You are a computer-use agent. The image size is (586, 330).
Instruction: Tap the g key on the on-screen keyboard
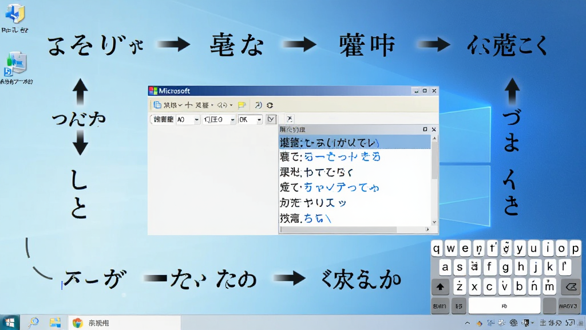505,267
